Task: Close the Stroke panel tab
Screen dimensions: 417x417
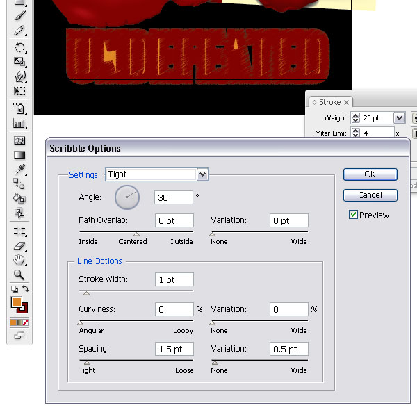Action: (346, 102)
